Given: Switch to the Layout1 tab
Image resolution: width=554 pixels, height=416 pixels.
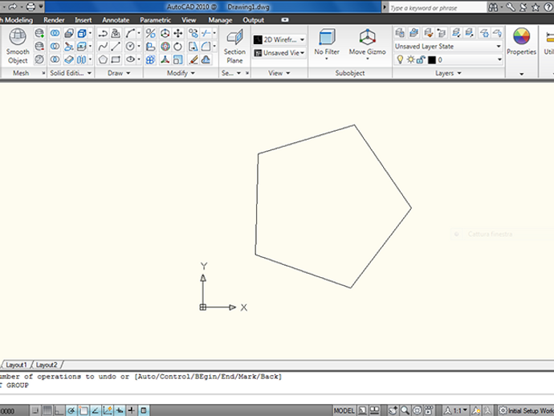Looking at the screenshot, I should (x=16, y=365).
